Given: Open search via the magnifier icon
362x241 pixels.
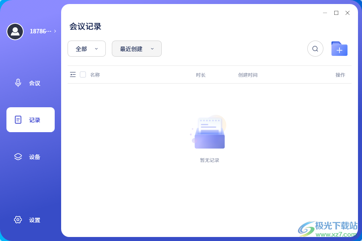Looking at the screenshot, I should click(x=315, y=49).
